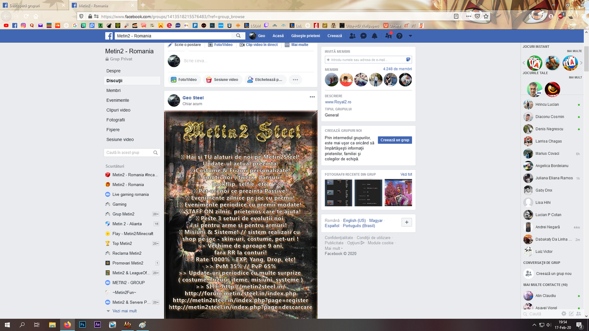Viewport: 589px width, 331px height.
Task: Select 'Clip video în direct' composer tab
Action: point(259,45)
